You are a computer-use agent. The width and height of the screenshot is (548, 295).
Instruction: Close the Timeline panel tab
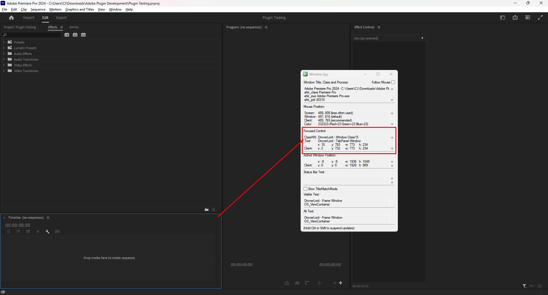click(x=4, y=218)
